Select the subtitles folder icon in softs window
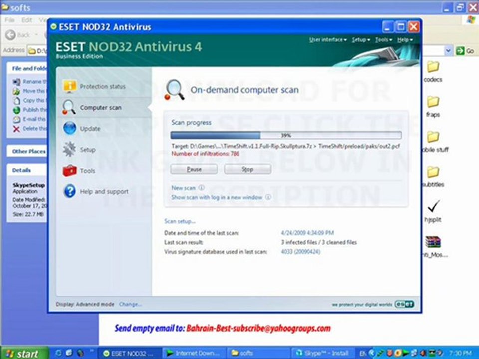This screenshot has width=479, height=359. (433, 172)
